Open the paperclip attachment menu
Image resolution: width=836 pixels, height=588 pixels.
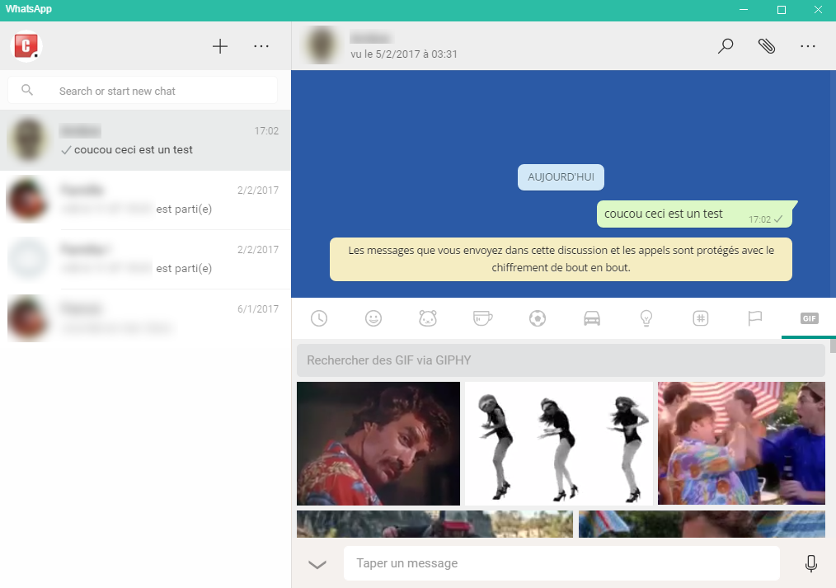click(x=767, y=46)
